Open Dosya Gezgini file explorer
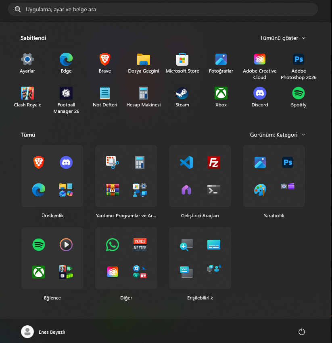 144,63
